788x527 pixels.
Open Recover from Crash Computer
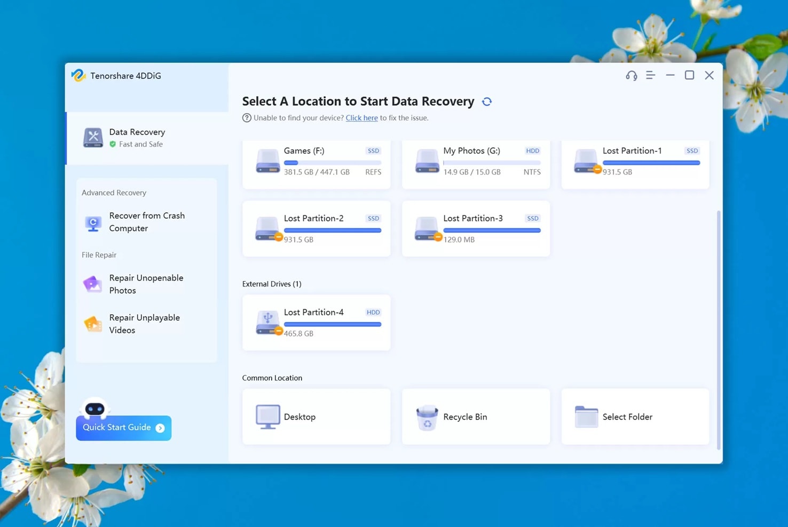146,222
